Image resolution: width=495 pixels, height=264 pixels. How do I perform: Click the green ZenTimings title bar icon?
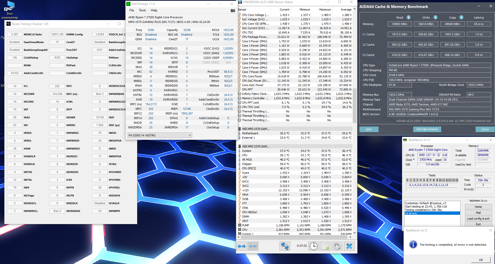coord(128,4)
